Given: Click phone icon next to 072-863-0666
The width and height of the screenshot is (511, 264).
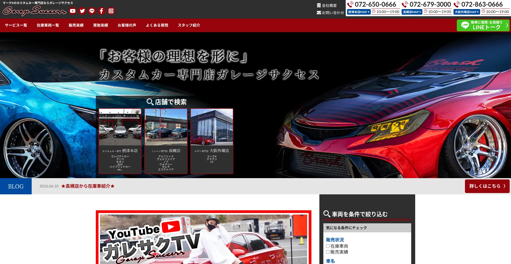Looking at the screenshot, I should point(457,5).
